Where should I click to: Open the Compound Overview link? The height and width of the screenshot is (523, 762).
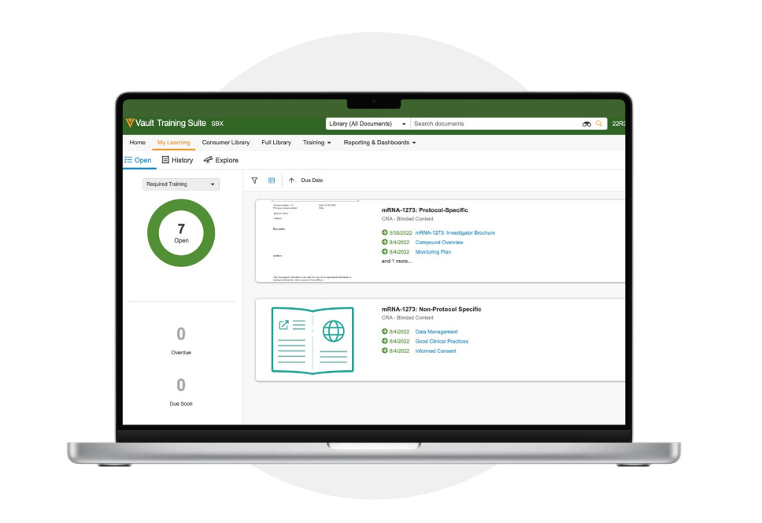(439, 243)
